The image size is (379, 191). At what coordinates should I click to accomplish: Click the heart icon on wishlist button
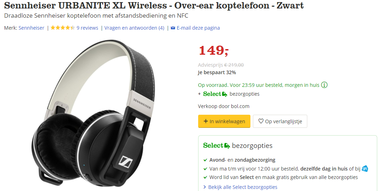[261, 121]
